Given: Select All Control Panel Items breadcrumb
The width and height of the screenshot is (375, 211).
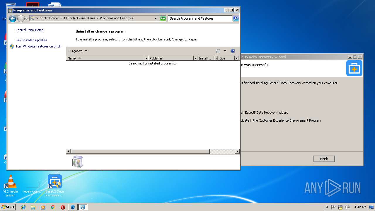Looking at the screenshot, I should point(79,18).
